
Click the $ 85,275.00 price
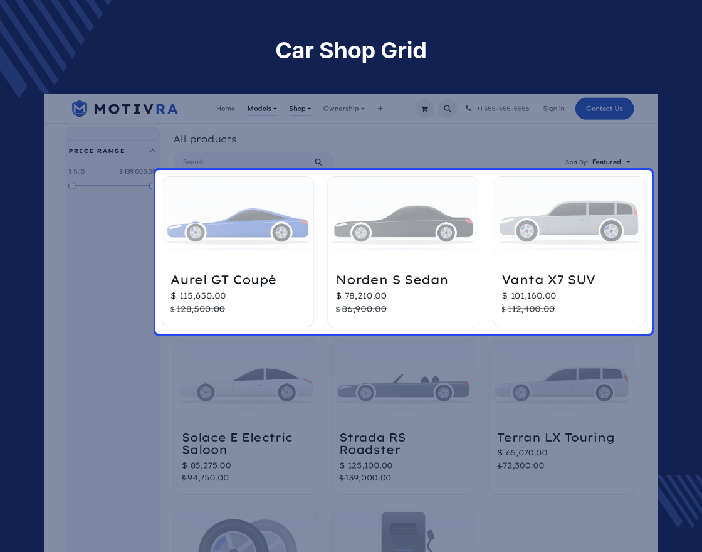click(206, 465)
